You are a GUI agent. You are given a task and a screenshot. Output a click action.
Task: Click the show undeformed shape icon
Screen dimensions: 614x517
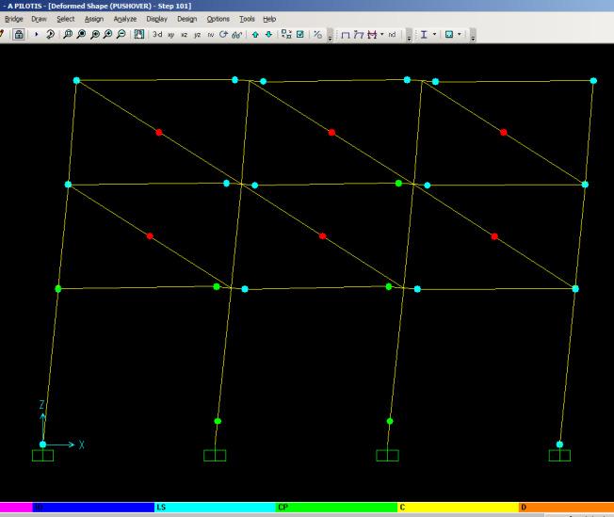tap(345, 35)
